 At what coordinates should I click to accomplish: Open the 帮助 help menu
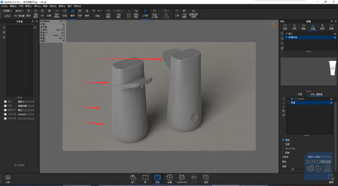pos(78,6)
